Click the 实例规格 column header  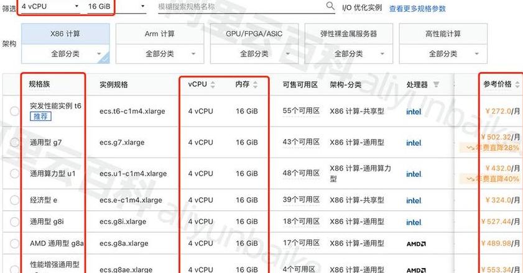pyautogui.click(x=113, y=84)
